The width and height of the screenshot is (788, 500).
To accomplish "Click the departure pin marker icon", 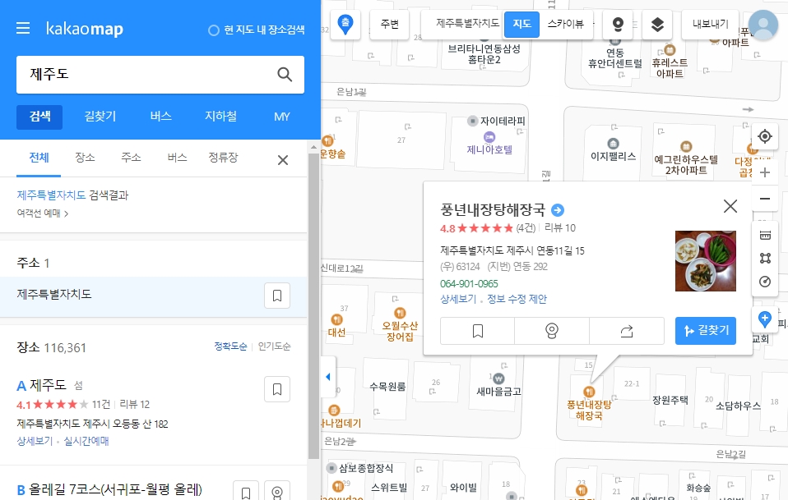I will (345, 24).
